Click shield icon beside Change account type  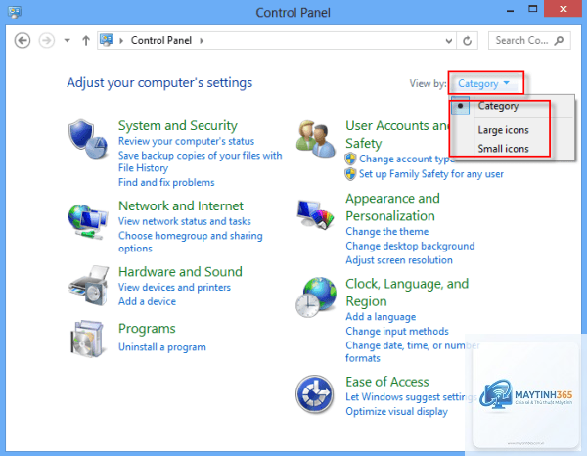[x=350, y=160]
